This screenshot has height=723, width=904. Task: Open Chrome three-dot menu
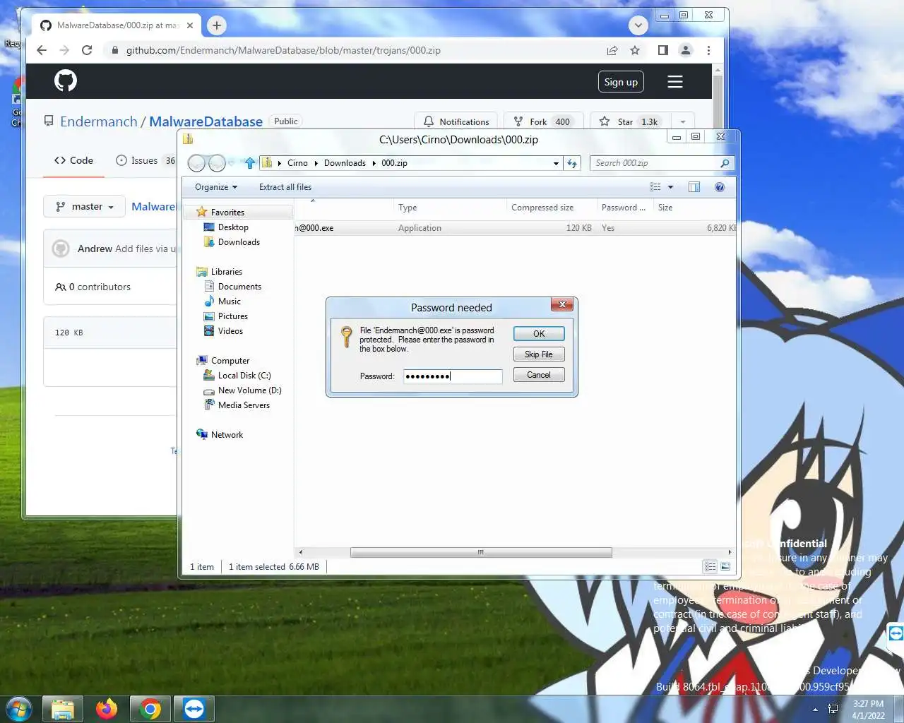[x=708, y=50]
